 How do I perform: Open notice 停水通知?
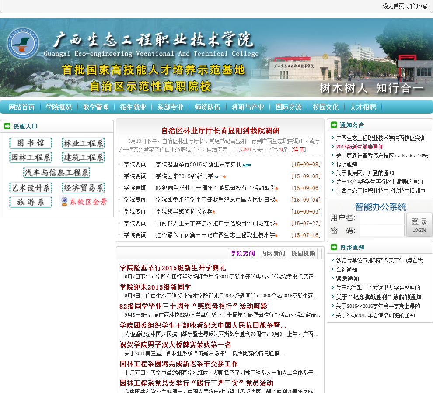point(346,164)
